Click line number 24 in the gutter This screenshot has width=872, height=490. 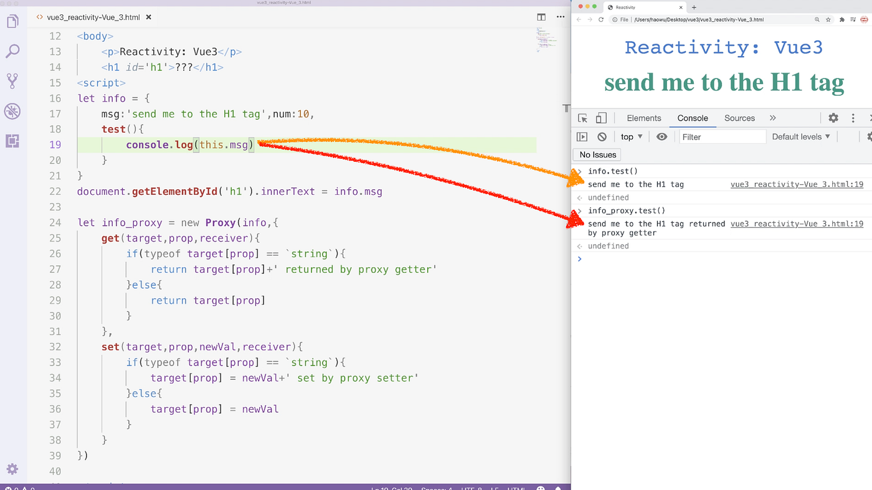click(x=55, y=222)
